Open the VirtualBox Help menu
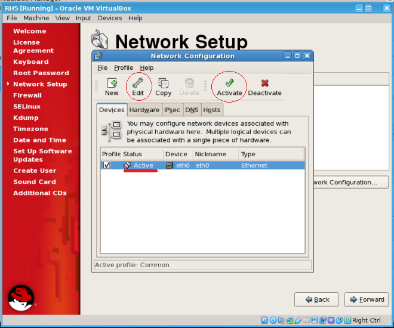 135,18
